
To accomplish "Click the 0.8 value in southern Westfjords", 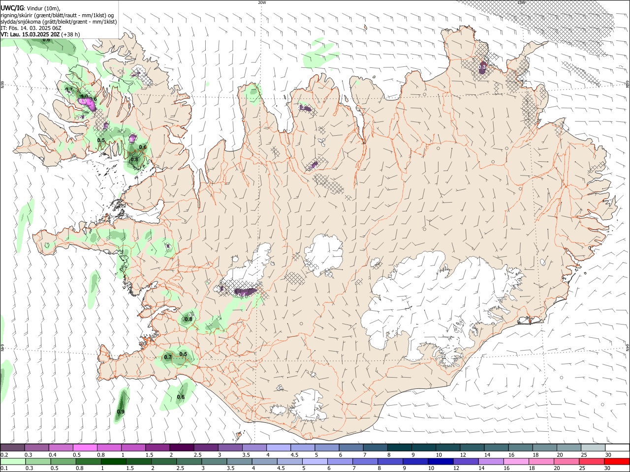I will [x=134, y=159].
